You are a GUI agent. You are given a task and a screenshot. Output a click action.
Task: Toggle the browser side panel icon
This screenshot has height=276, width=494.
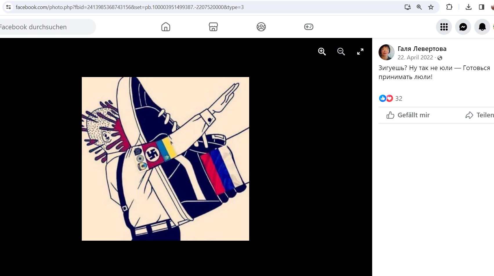tap(482, 7)
